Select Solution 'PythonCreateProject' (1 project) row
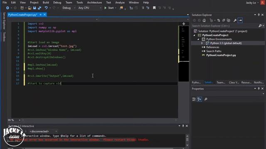Screen dimensions: 266x149 (x=223, y=31)
